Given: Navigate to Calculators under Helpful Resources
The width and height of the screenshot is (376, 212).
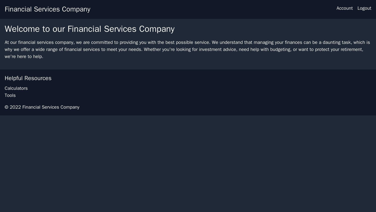Looking at the screenshot, I should click(16, 88).
